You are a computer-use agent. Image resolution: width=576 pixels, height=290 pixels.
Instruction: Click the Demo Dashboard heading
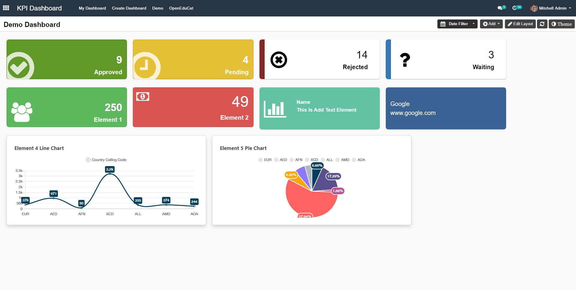(x=32, y=25)
